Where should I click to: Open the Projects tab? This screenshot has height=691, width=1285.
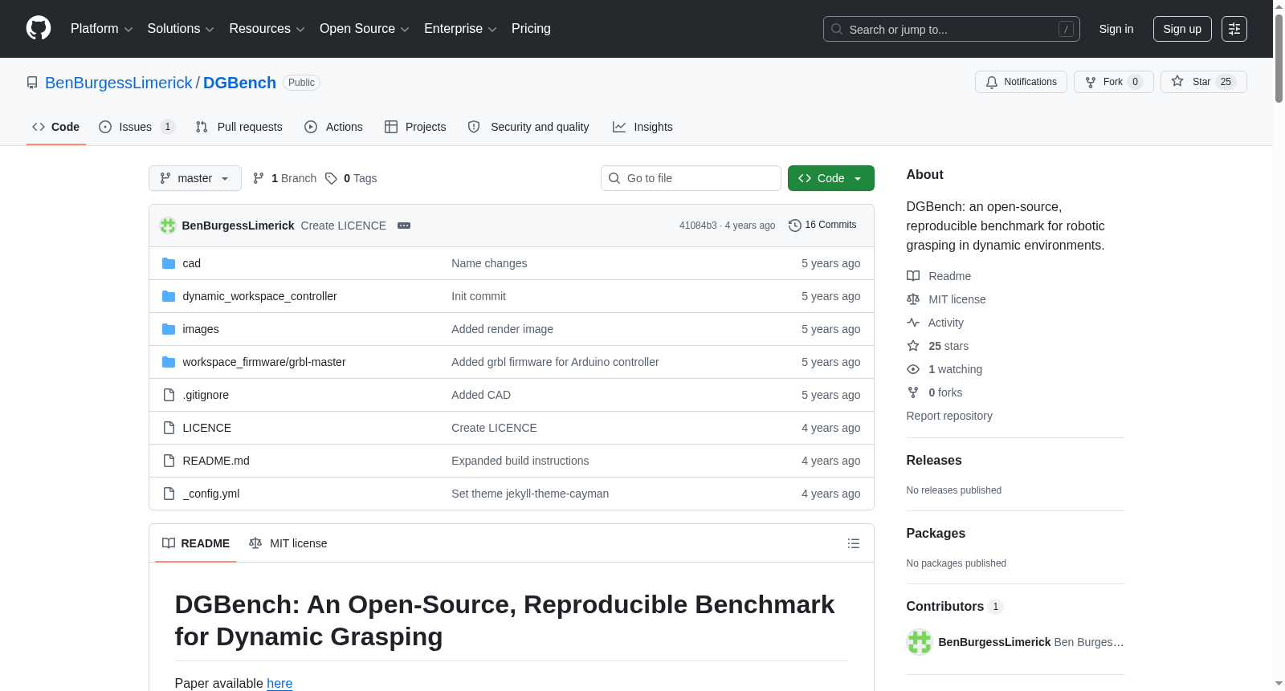pos(415,127)
